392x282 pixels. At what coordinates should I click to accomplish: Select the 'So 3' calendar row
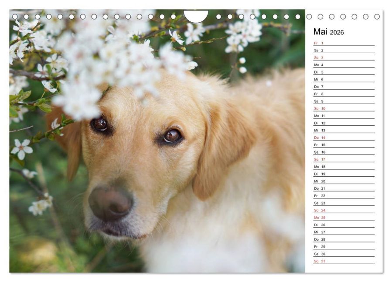(344, 57)
